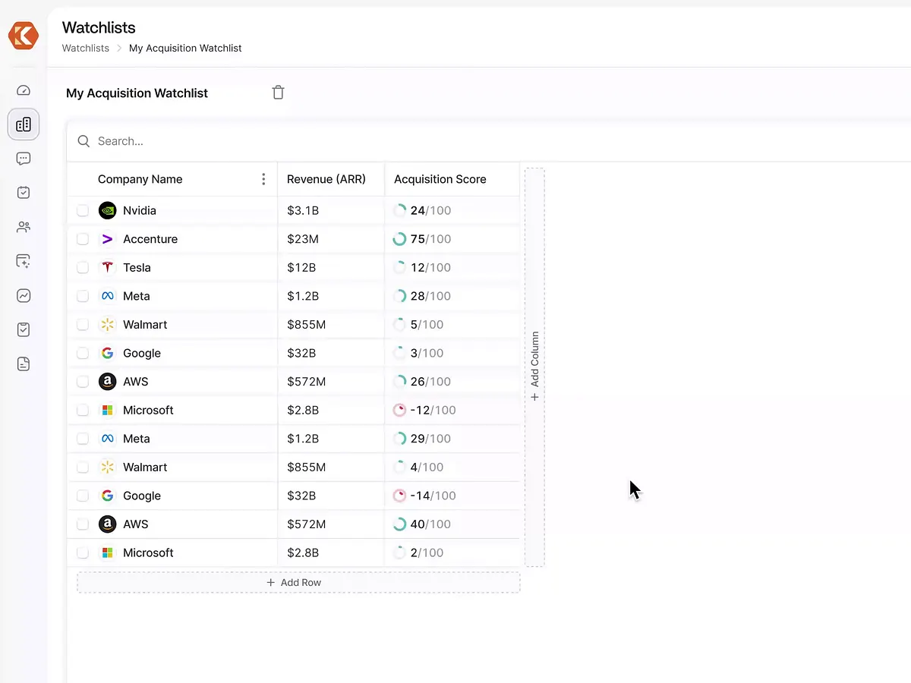This screenshot has width=911, height=683.
Task: Click the Meta logo in 29/100 row
Action: [107, 439]
